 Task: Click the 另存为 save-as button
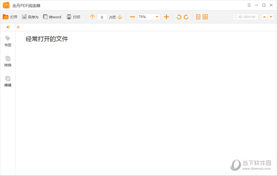(x=30, y=17)
